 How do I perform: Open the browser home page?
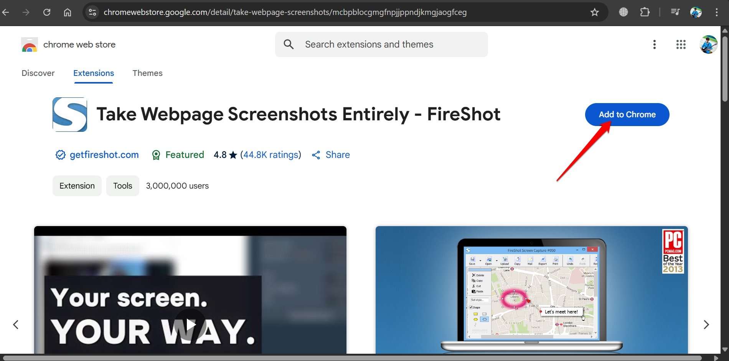(68, 12)
